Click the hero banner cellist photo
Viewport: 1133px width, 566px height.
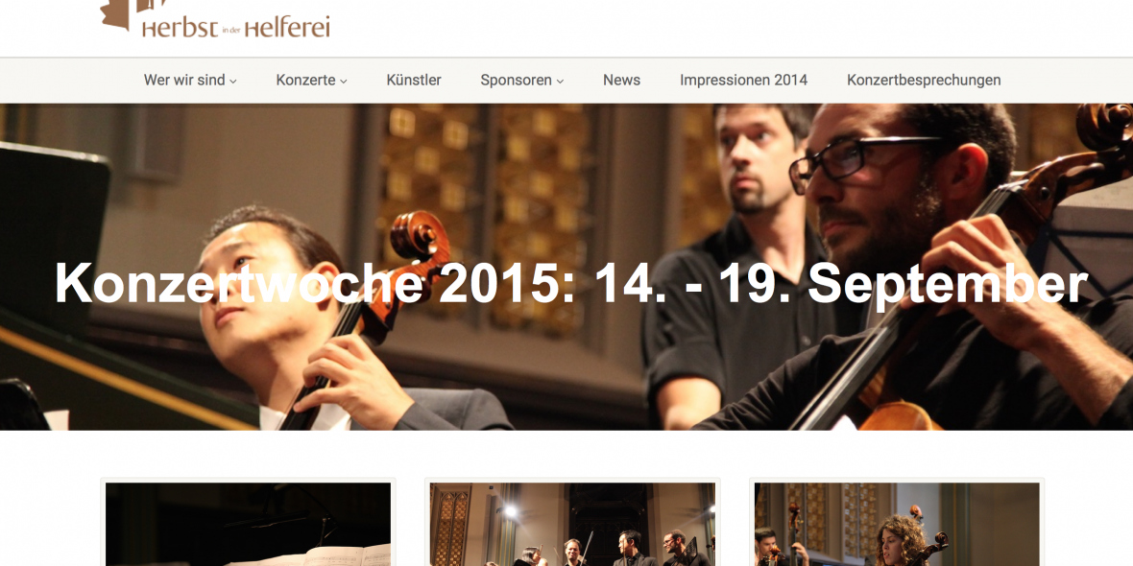(566, 267)
